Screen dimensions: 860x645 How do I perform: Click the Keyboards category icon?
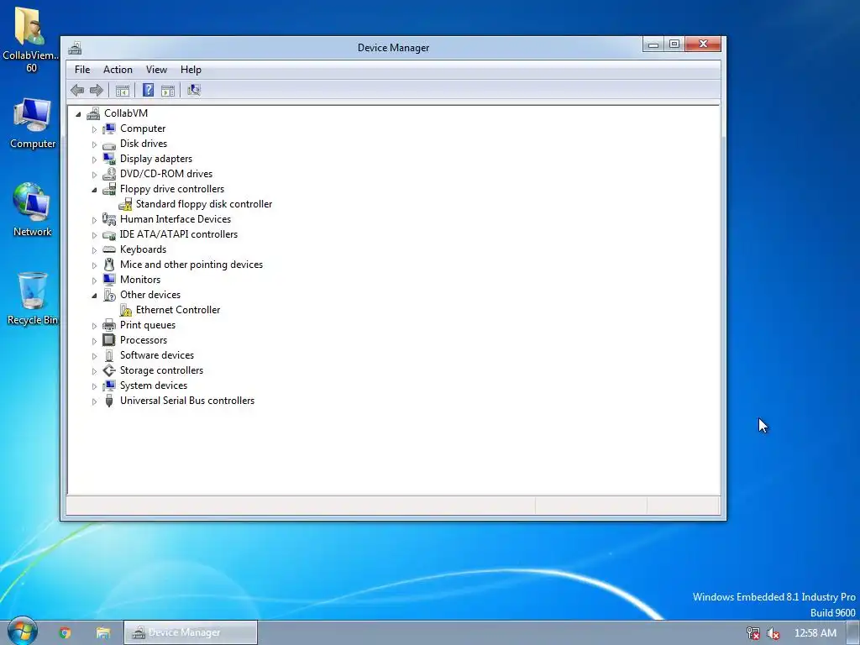(x=109, y=249)
